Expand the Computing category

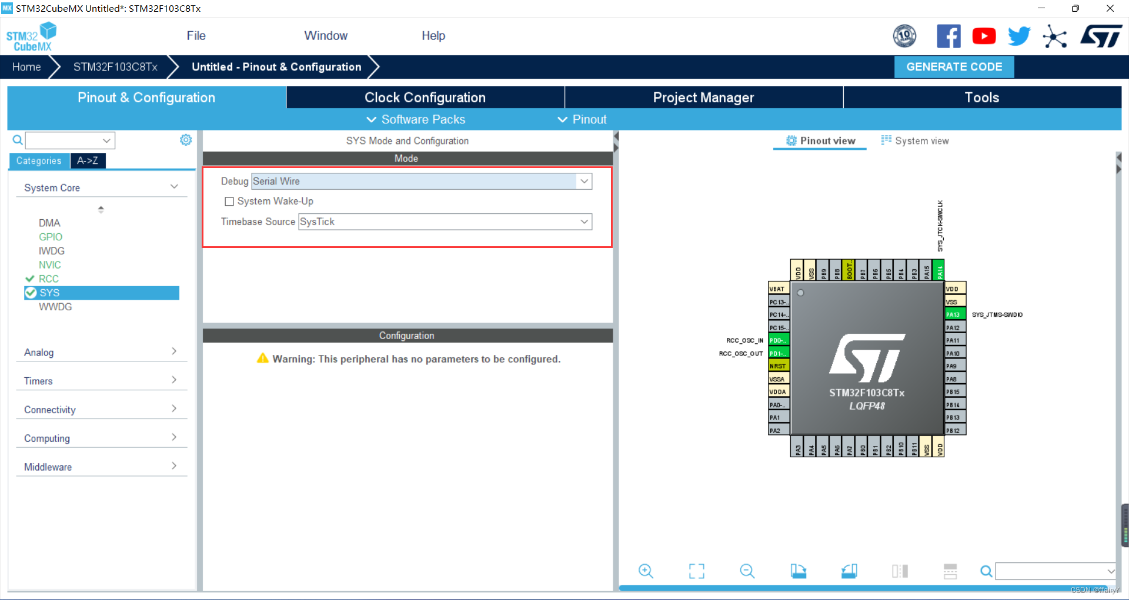[101, 438]
